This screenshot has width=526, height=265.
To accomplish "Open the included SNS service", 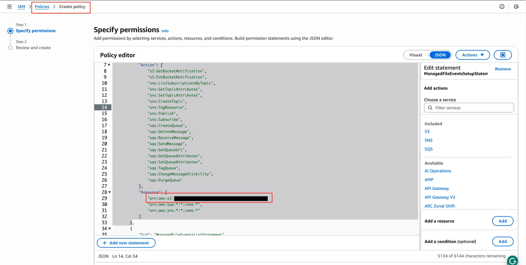I will [x=428, y=140].
